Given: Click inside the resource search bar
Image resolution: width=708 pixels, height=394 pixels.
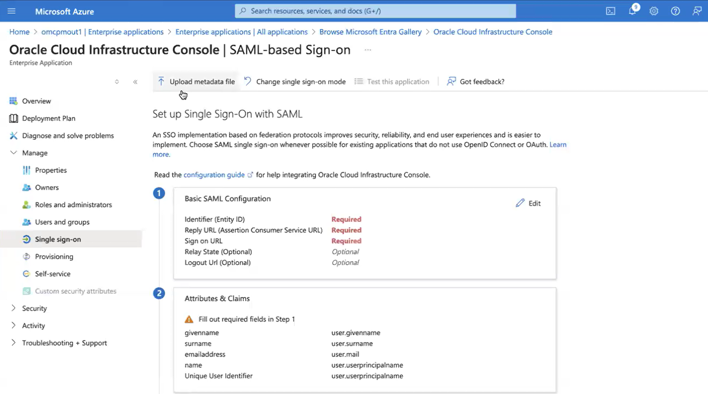Looking at the screenshot, I should click(374, 10).
